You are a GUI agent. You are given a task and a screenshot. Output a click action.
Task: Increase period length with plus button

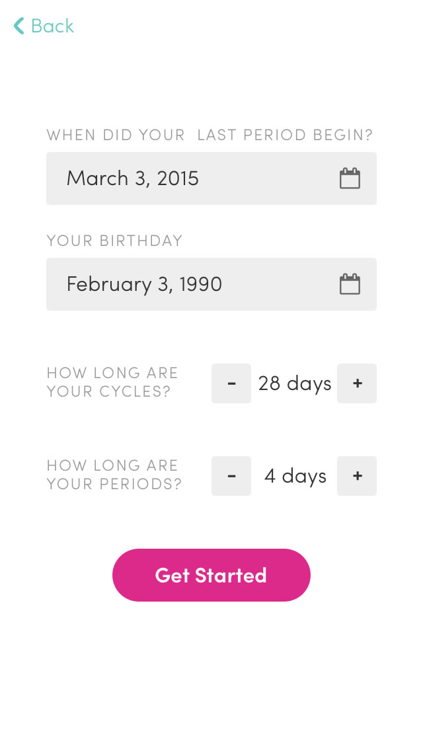[357, 476]
